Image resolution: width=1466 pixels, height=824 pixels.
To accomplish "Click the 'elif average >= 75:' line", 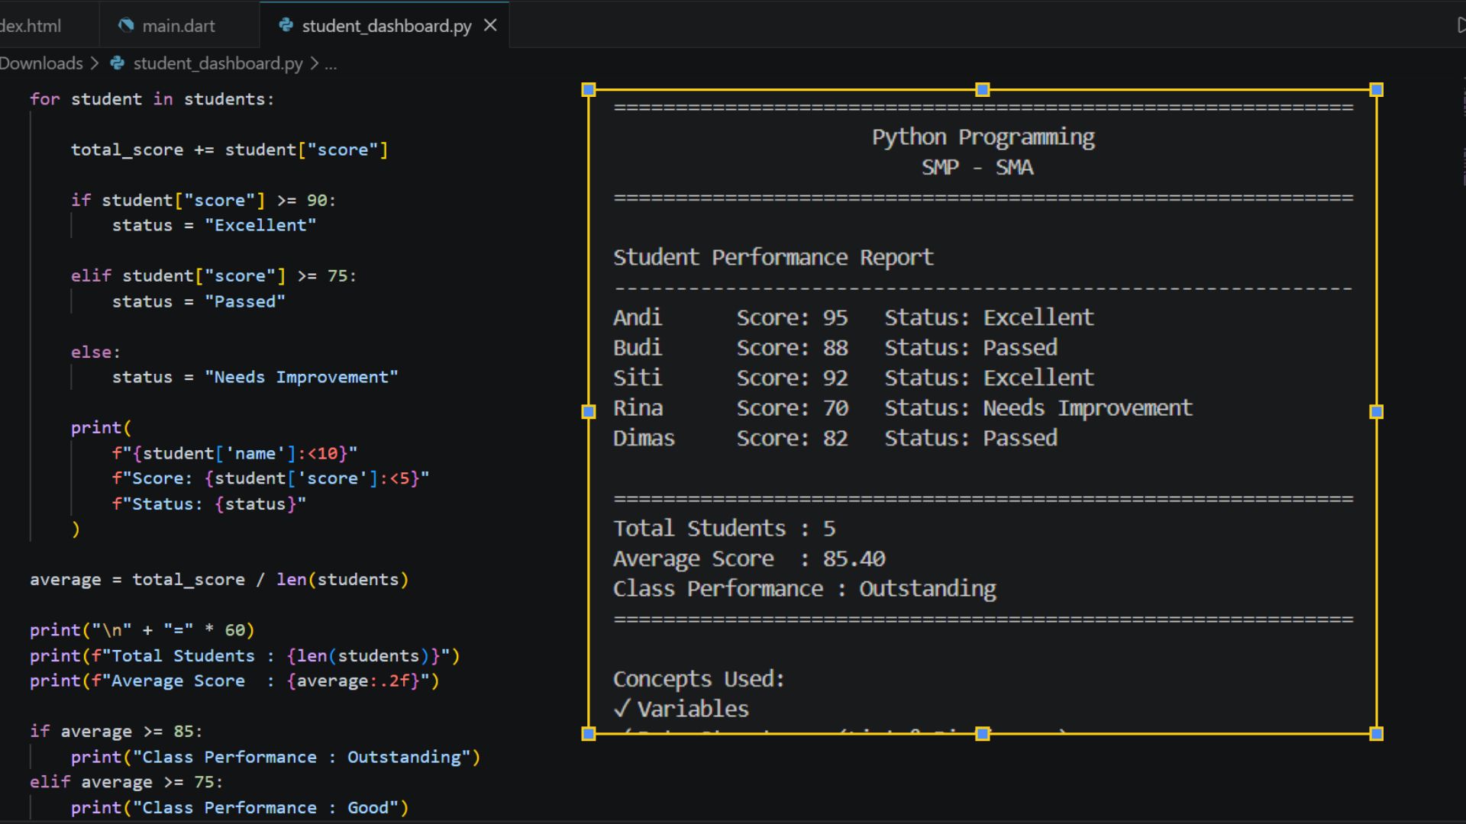I will 126,782.
